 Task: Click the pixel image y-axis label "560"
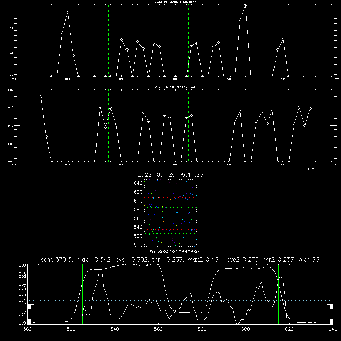click(138, 218)
